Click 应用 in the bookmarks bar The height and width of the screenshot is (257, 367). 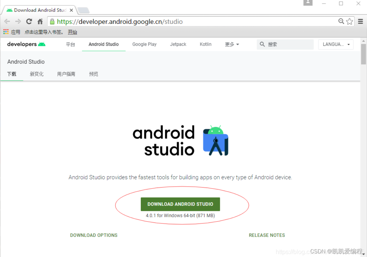tap(15, 32)
